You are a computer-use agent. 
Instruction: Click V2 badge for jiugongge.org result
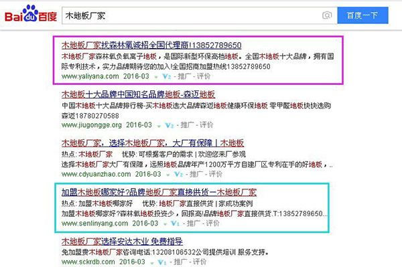[170, 125]
